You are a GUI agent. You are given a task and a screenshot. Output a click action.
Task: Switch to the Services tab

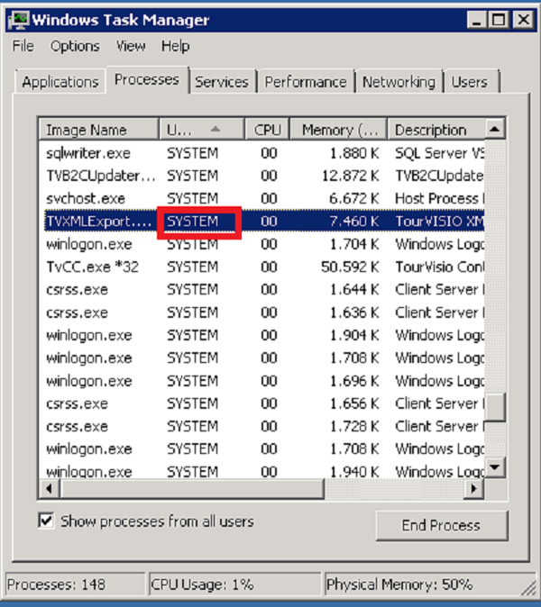pyautogui.click(x=221, y=82)
